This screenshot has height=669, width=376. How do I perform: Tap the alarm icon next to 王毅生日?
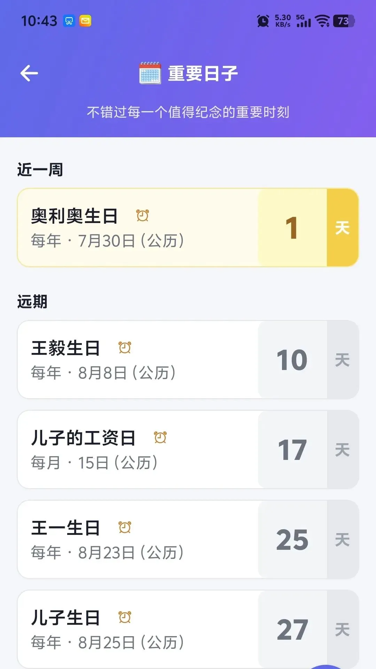point(125,348)
